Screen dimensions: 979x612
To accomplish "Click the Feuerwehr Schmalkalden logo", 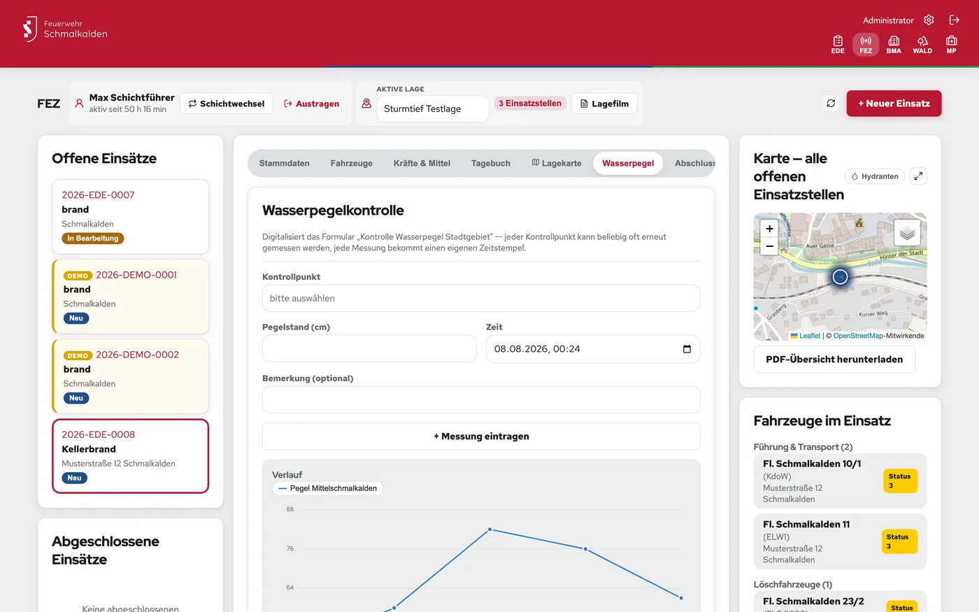I will tap(65, 29).
